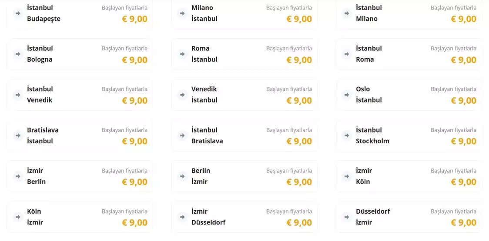Screen dimensions: 489x241
Task: Open the İstanbul to Bratislava deal
Action: tap(244, 135)
